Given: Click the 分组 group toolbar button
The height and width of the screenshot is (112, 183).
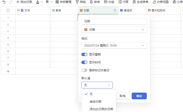Looking at the screenshot, I should 109,2.
